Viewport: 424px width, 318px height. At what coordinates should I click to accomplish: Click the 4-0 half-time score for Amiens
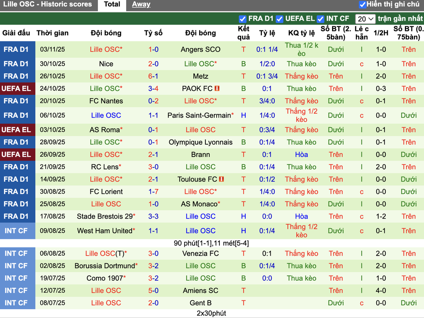coord(381,291)
